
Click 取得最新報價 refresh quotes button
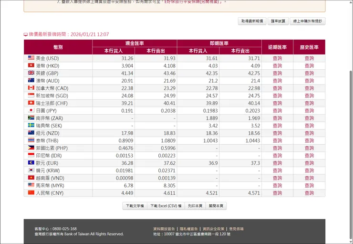(252, 21)
